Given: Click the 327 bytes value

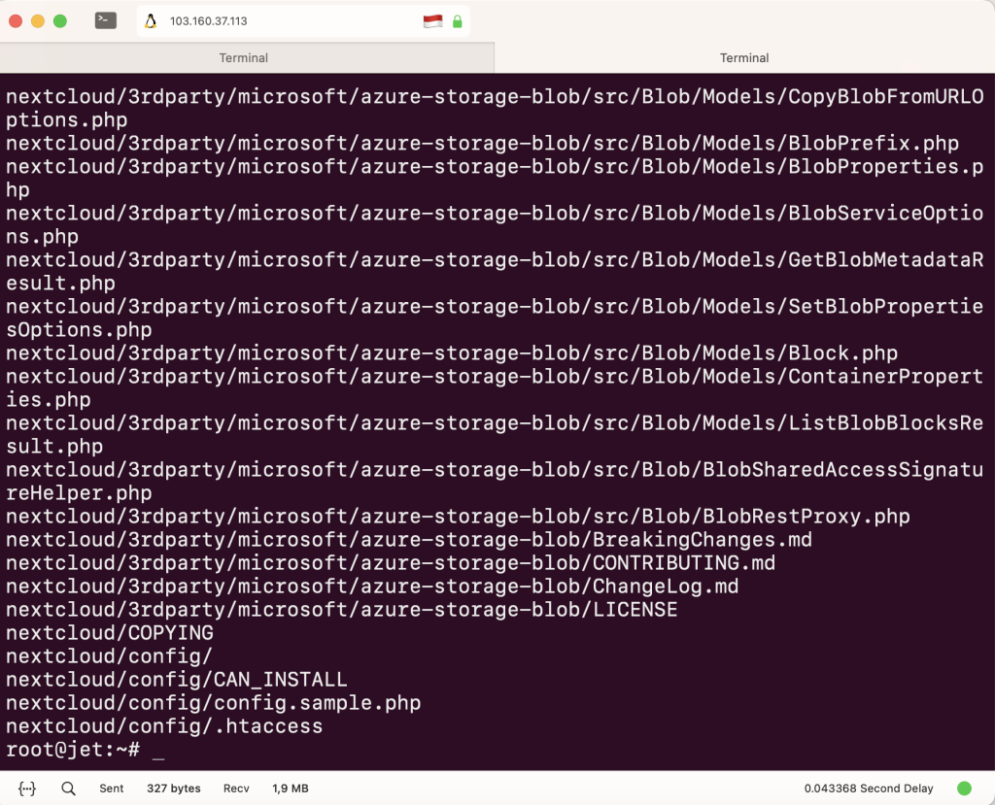Looking at the screenshot, I should [x=173, y=788].
